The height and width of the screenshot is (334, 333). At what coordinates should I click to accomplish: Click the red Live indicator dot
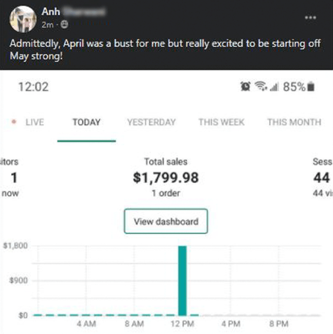point(14,122)
